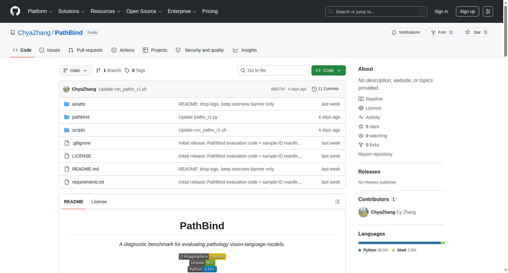Click the ChyaZhang commit author avatar
This screenshot has height=273, width=508.
(x=66, y=89)
